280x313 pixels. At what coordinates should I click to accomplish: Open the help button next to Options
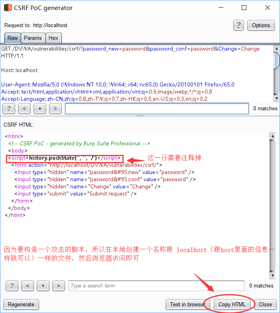point(239,25)
